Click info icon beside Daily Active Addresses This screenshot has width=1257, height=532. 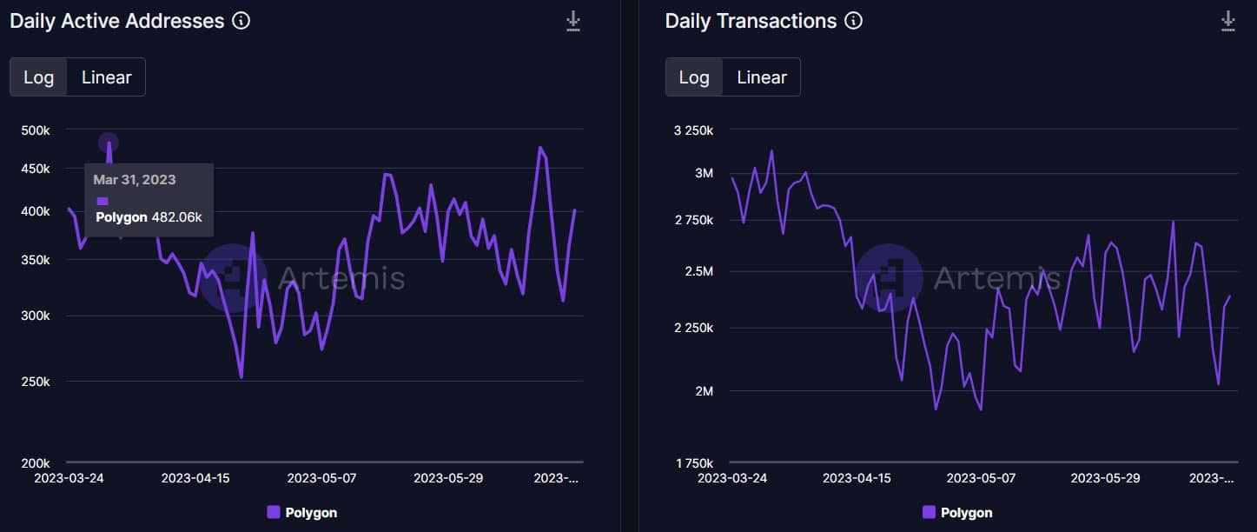tap(241, 21)
